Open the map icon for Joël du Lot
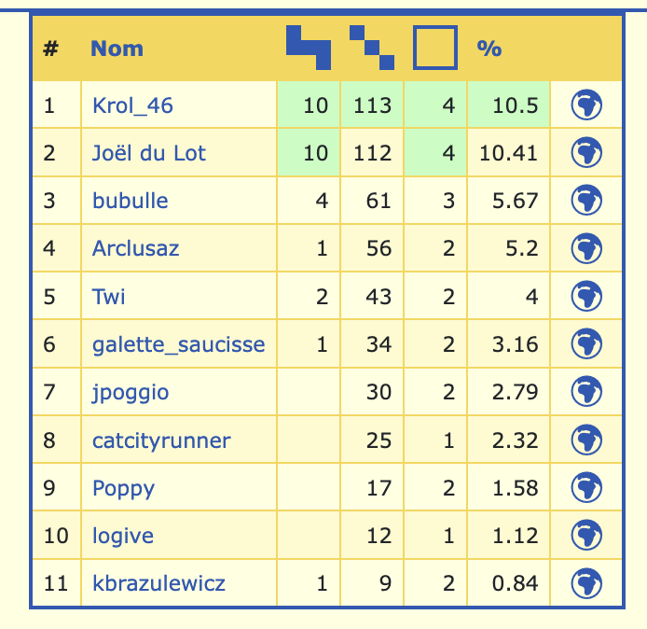 [x=585, y=153]
